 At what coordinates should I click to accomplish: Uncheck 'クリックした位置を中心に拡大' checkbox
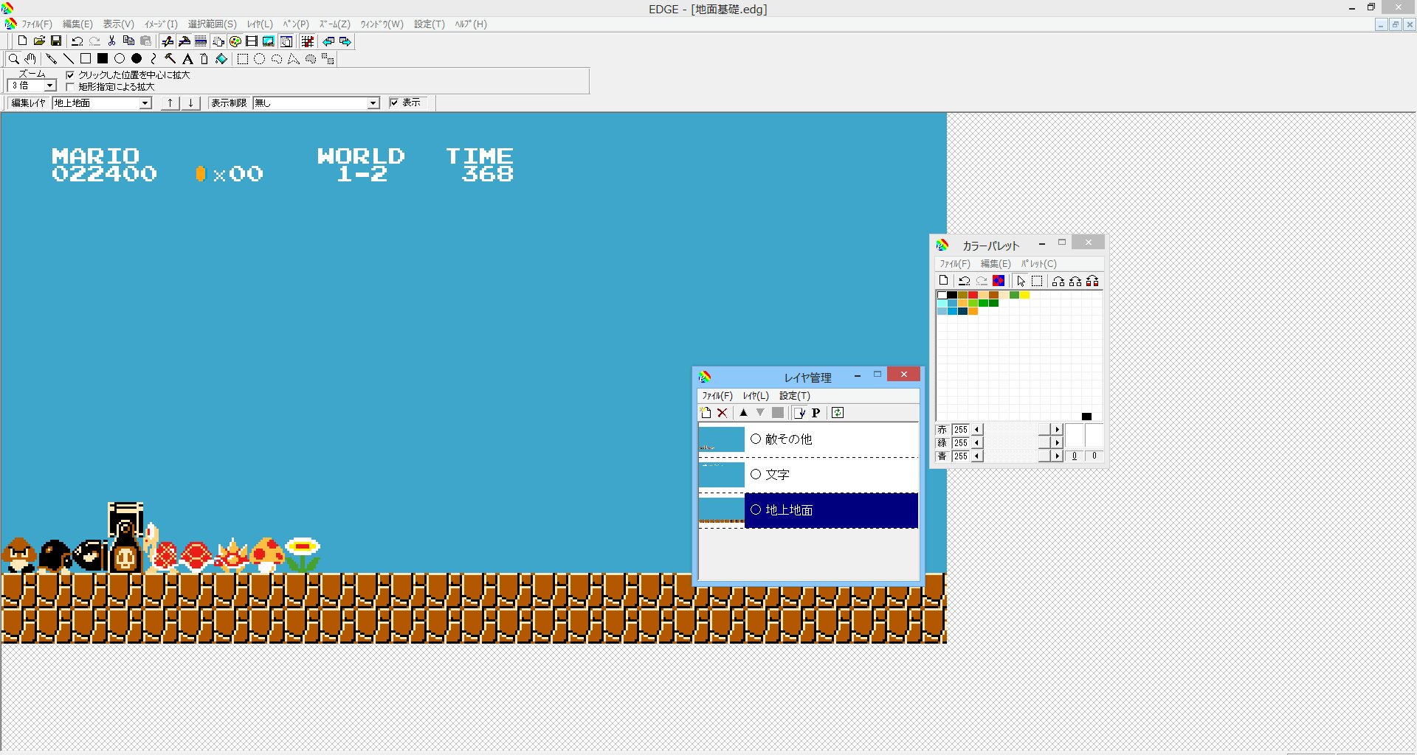click(70, 75)
